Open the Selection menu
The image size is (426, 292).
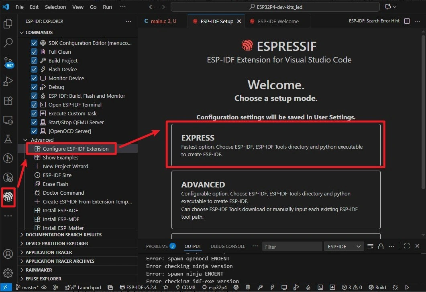click(55, 7)
